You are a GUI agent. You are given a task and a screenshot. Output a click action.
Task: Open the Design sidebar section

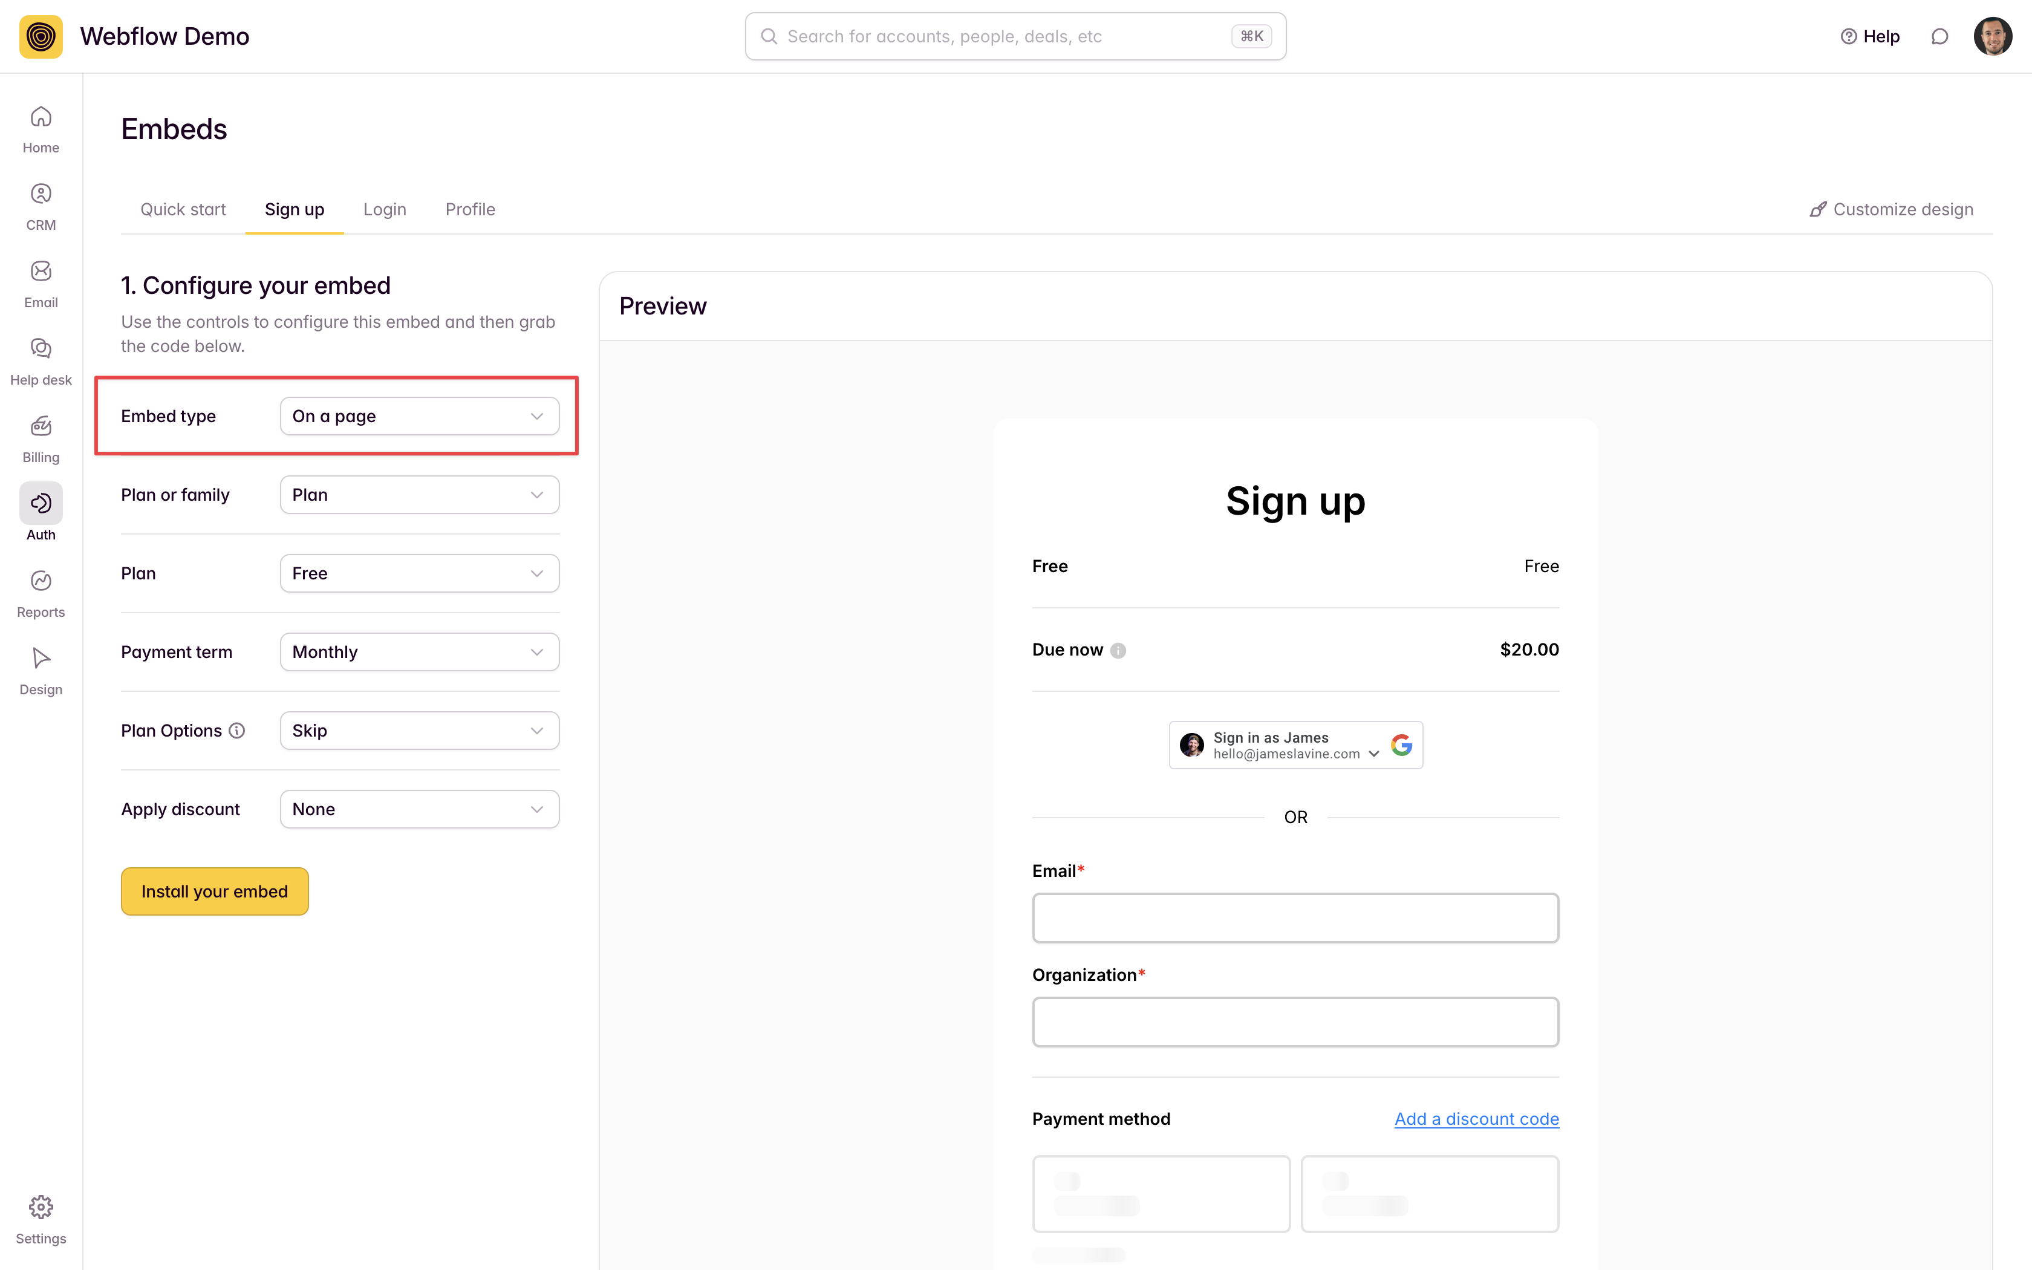pos(41,671)
